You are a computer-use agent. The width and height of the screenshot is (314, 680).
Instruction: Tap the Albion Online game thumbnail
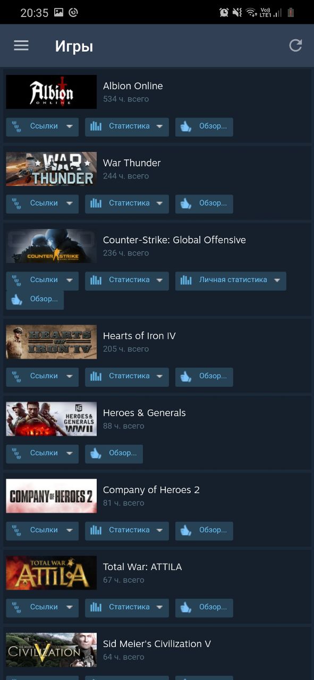pos(52,92)
